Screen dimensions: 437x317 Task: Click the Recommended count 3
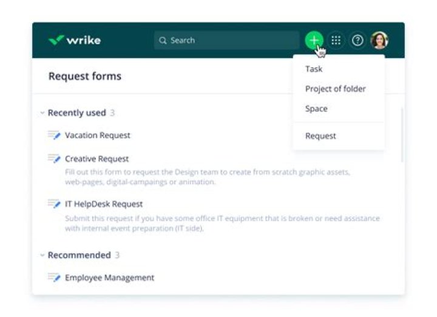point(117,255)
